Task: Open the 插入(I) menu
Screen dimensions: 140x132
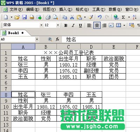Action: click(66, 9)
